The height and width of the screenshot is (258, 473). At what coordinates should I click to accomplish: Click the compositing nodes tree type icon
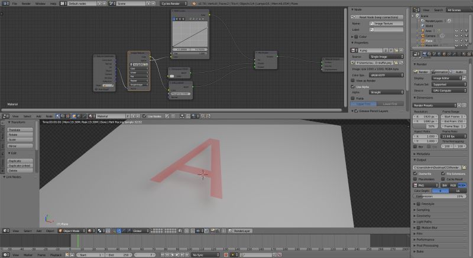point(63,116)
